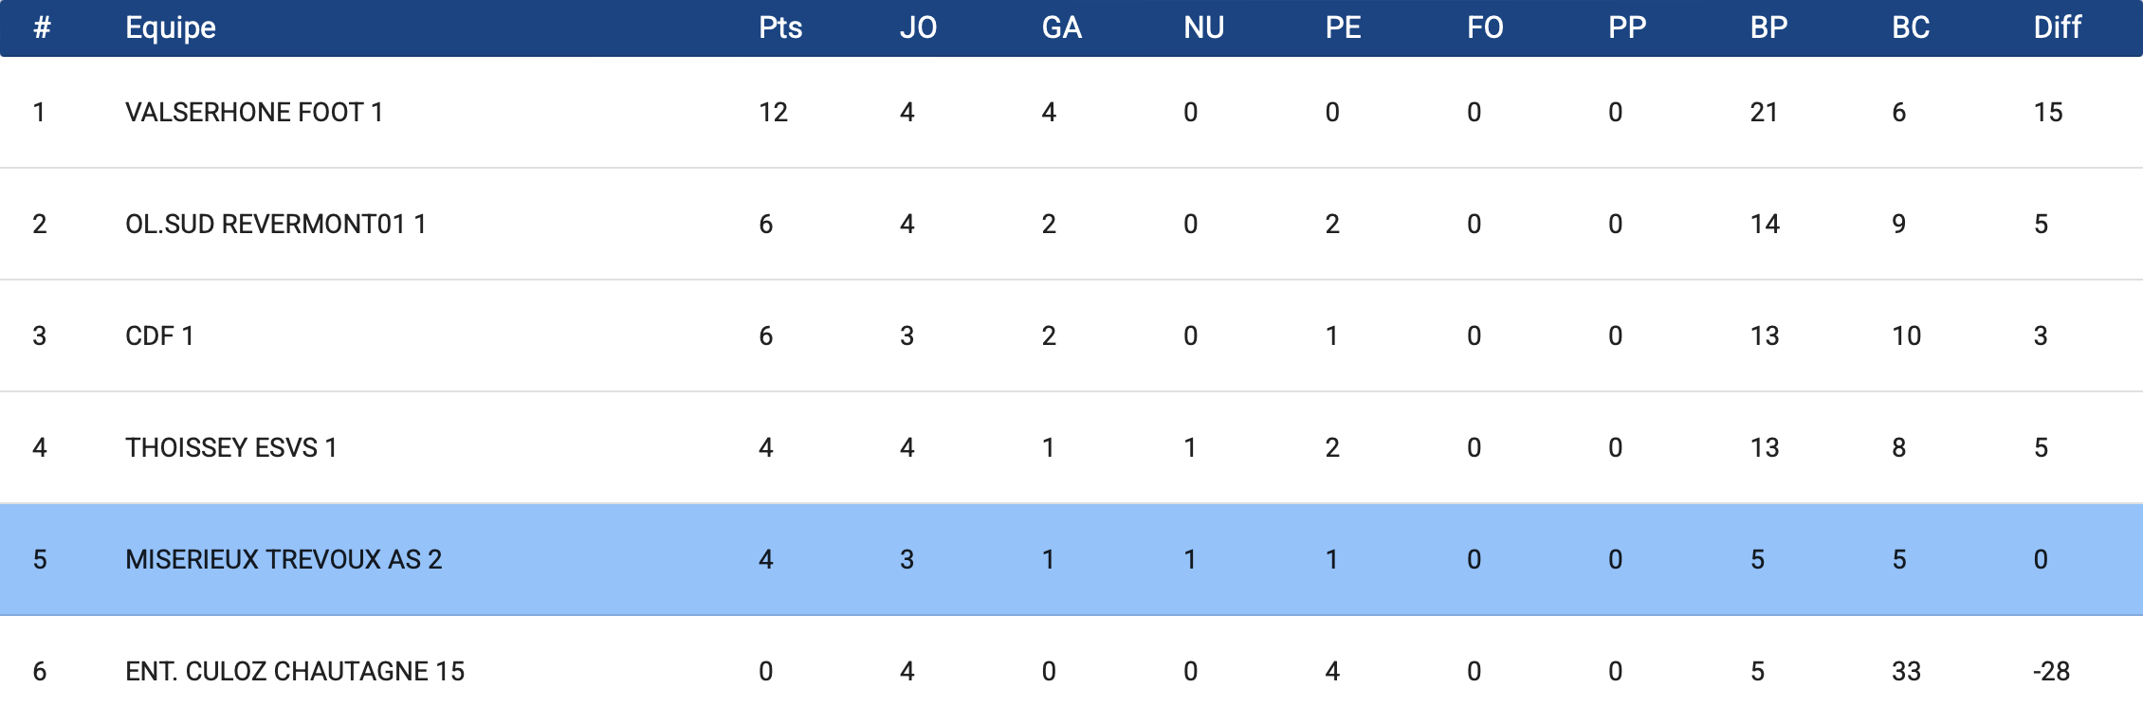The image size is (2143, 724).
Task: Click the -28 goal difference cell
Action: [x=2051, y=672]
